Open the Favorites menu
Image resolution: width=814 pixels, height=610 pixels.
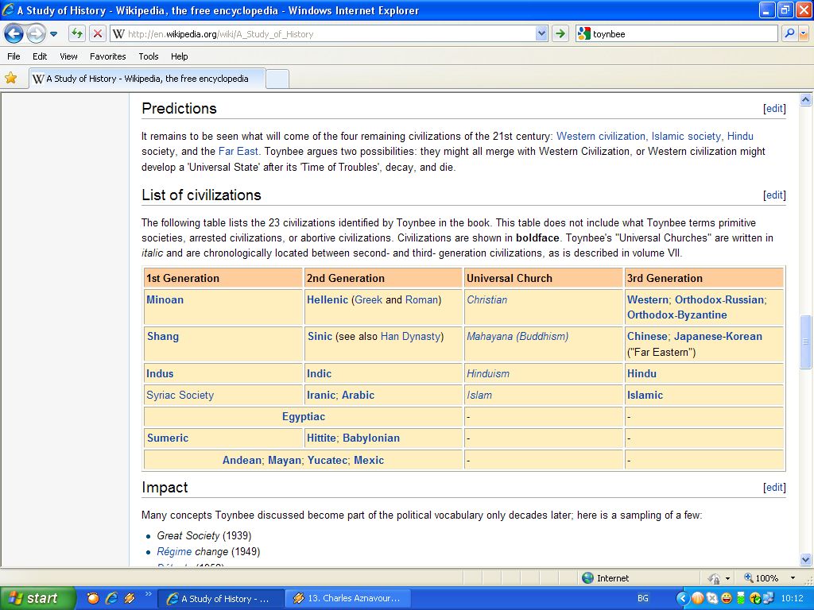click(x=107, y=56)
